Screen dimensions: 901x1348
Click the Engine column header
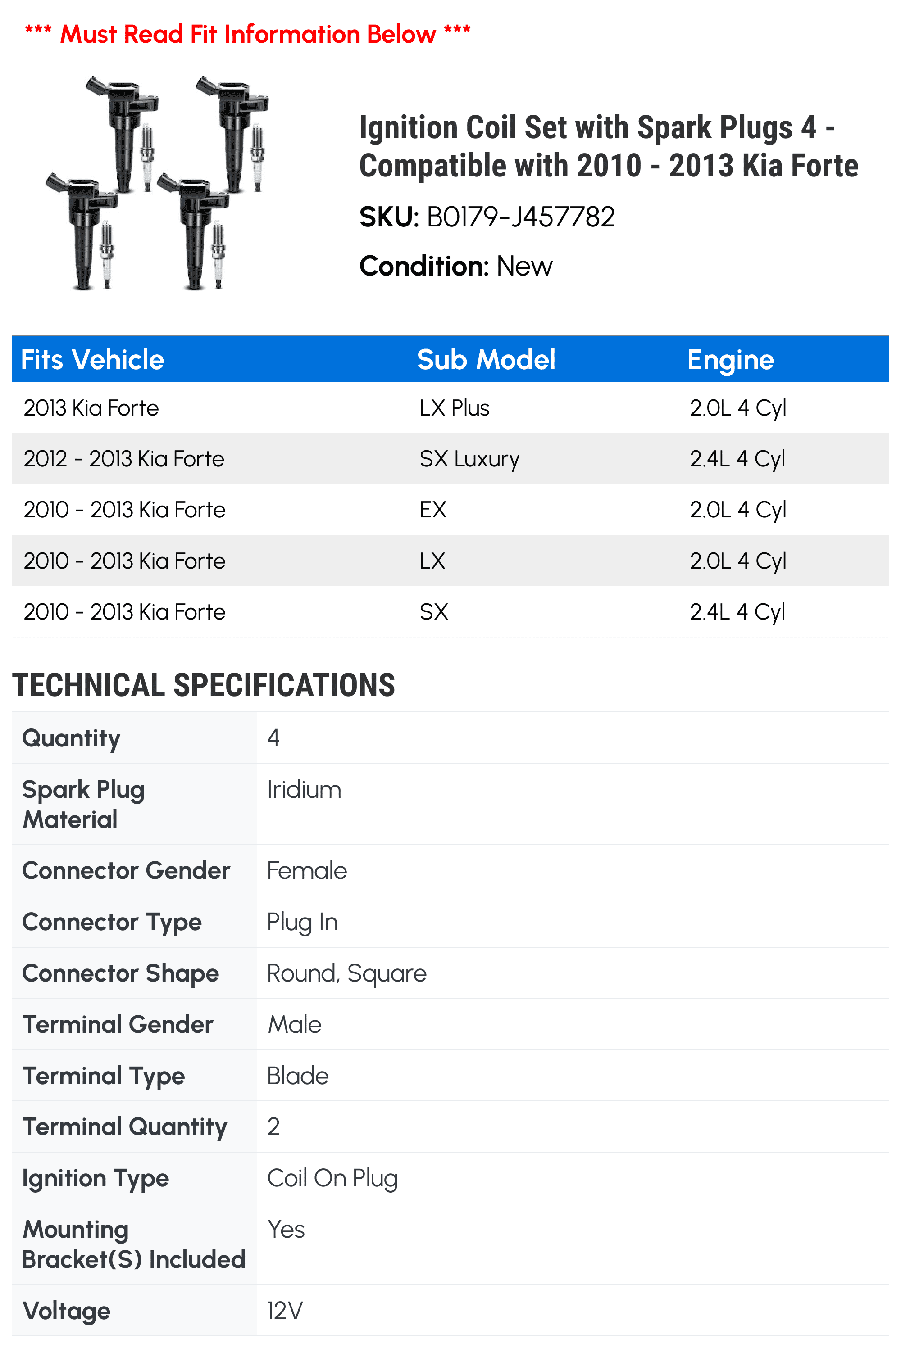[730, 361]
